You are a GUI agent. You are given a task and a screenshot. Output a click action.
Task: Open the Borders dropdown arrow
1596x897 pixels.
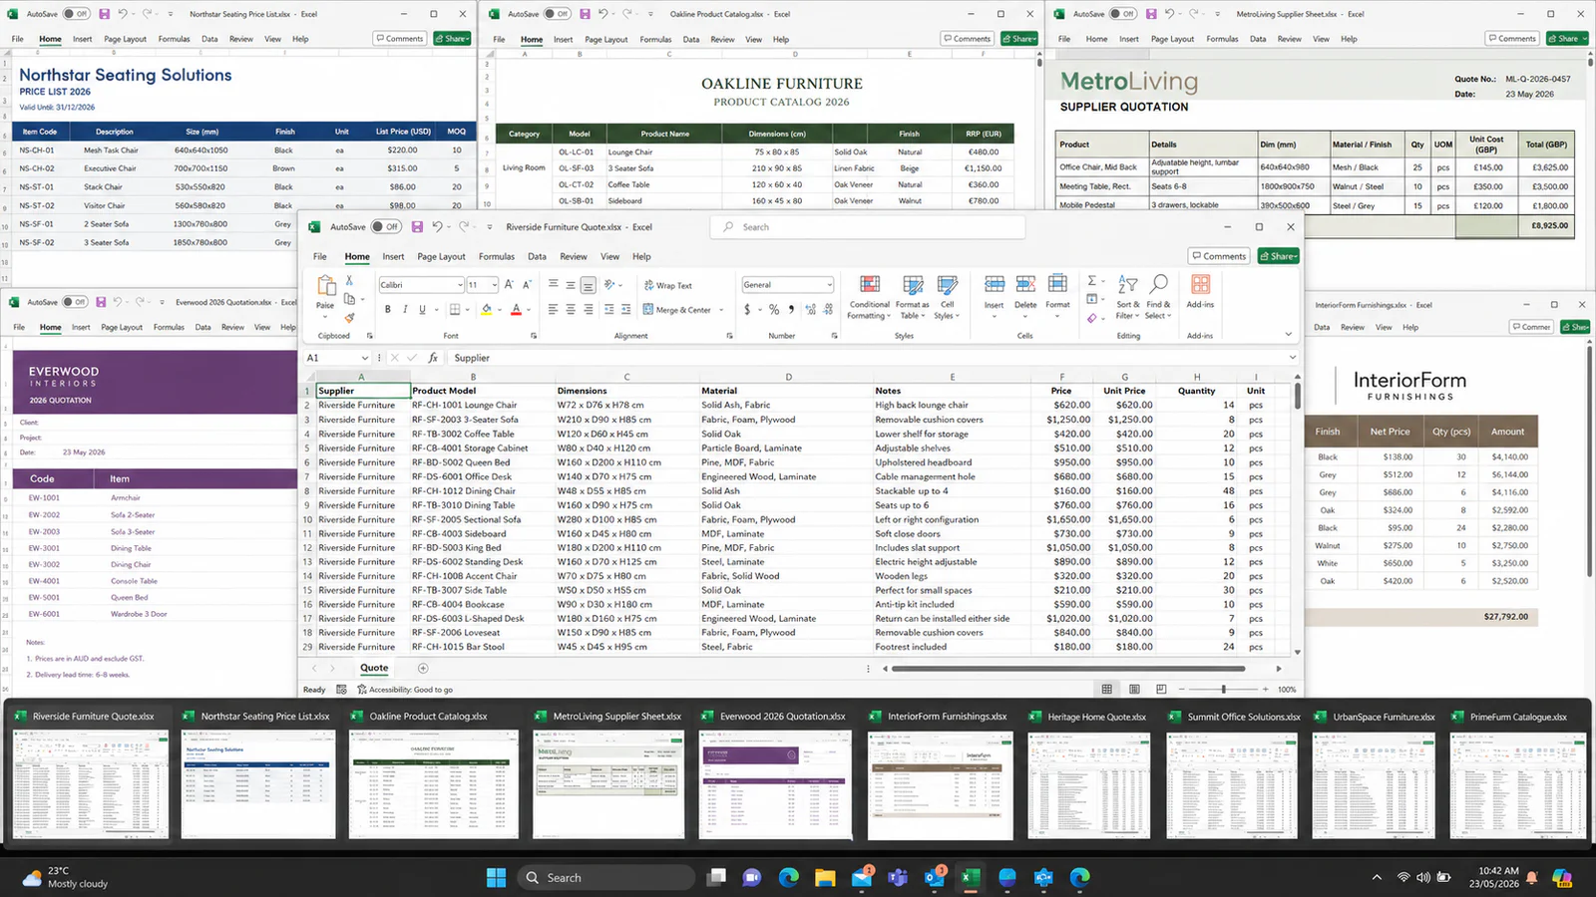(x=470, y=310)
